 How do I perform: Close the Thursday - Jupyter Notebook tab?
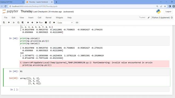point(52,2)
